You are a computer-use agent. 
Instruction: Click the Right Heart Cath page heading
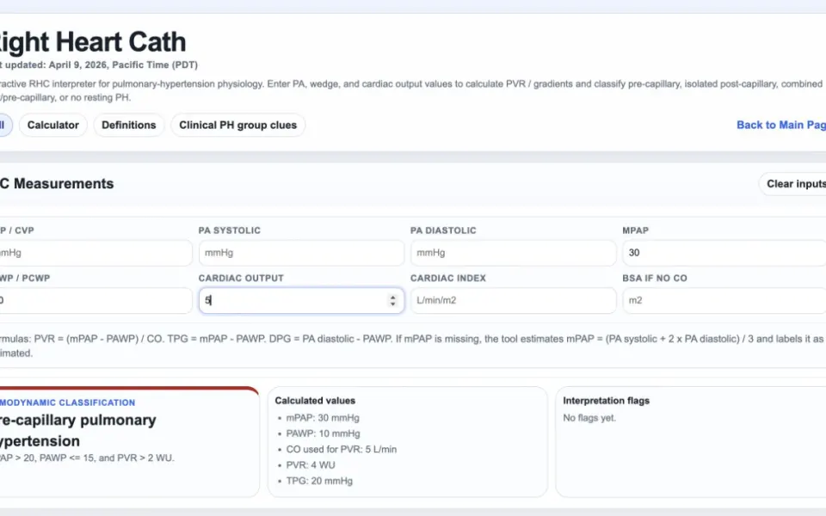pyautogui.click(x=93, y=41)
